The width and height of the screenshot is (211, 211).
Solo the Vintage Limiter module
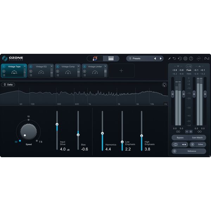point(84,71)
